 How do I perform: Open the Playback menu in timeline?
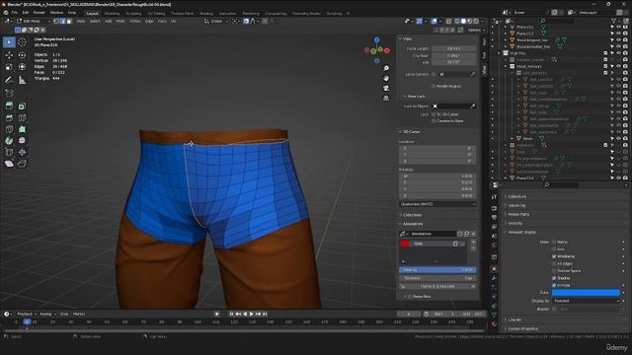coord(27,314)
